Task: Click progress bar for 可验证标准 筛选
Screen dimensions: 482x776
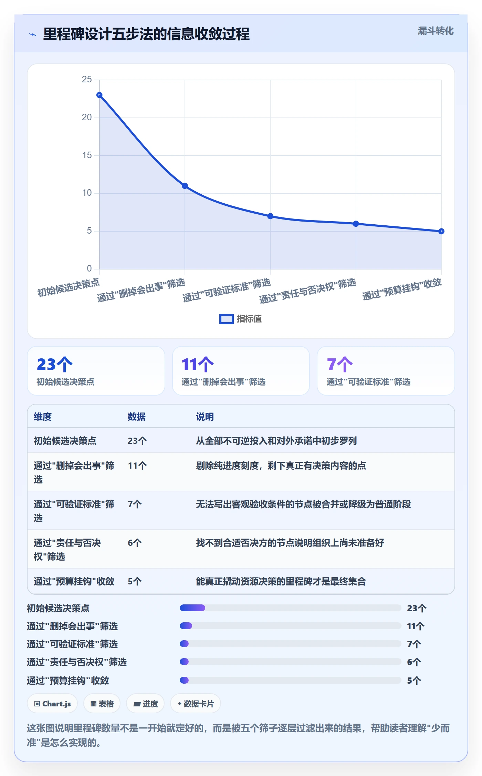Action: point(291,644)
